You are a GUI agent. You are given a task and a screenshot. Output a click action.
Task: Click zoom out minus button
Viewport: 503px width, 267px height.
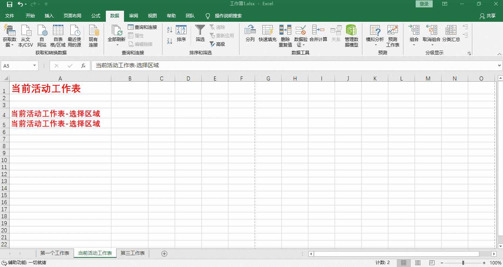[x=442, y=263]
